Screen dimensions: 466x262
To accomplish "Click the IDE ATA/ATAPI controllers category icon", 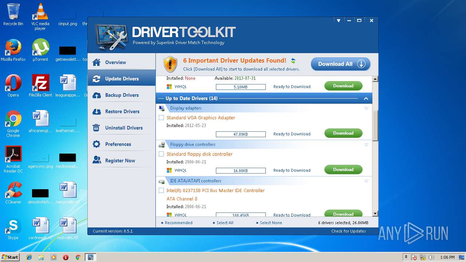I will [x=162, y=181].
